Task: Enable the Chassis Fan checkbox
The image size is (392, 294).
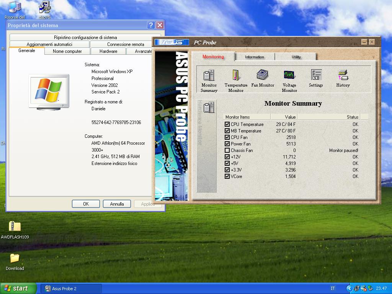Action: tap(227, 150)
